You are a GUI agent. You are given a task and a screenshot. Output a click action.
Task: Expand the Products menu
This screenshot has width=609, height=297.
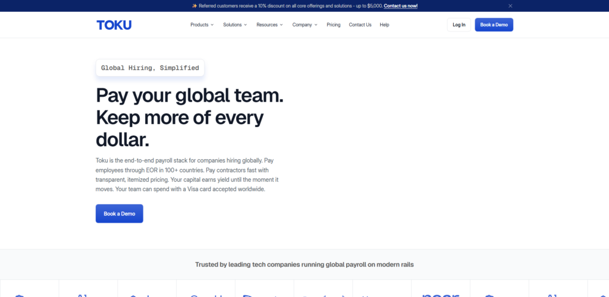[202, 25]
